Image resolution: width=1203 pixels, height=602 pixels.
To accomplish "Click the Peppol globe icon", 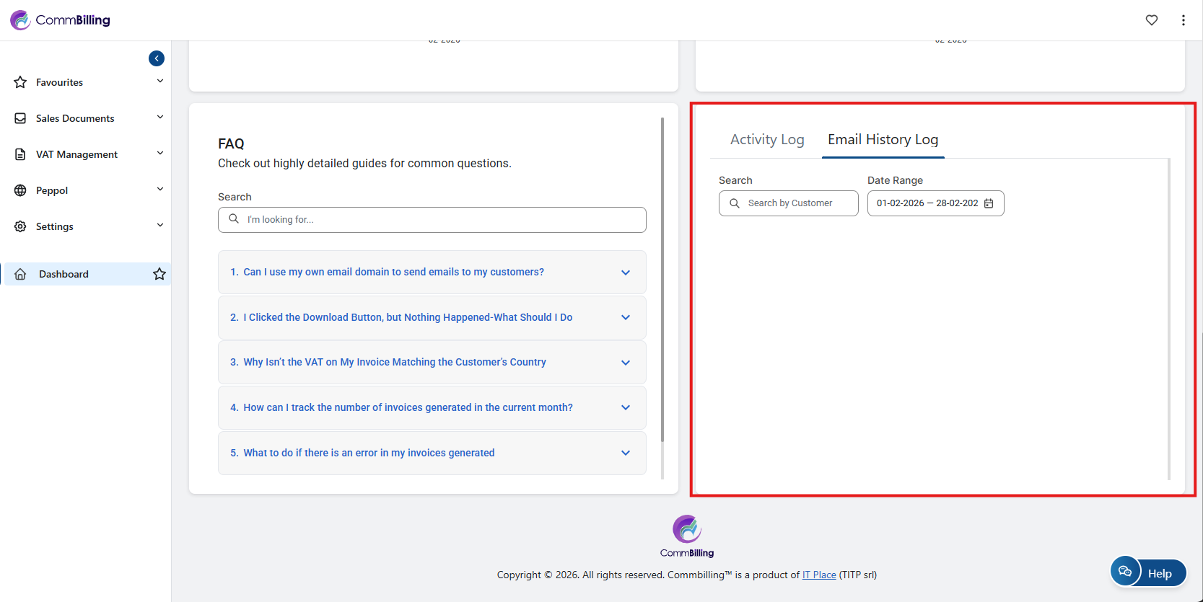I will (x=21, y=190).
